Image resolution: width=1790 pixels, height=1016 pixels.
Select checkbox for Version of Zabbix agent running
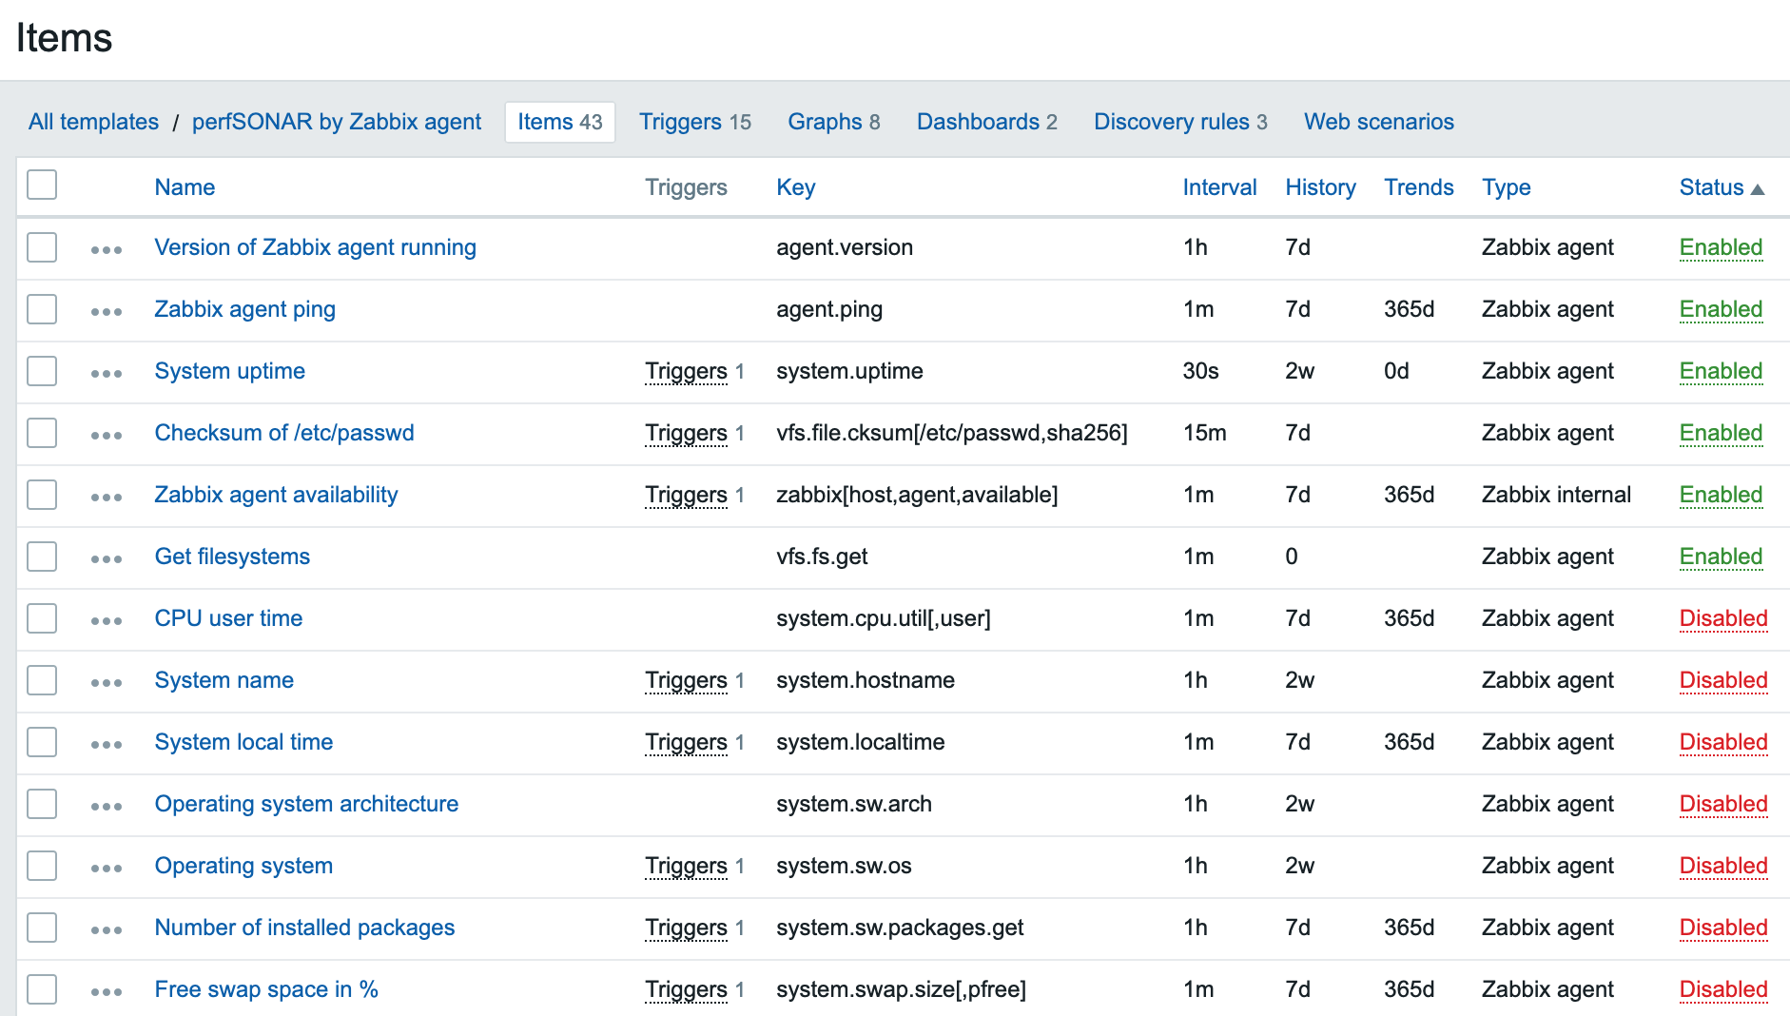[x=42, y=247]
